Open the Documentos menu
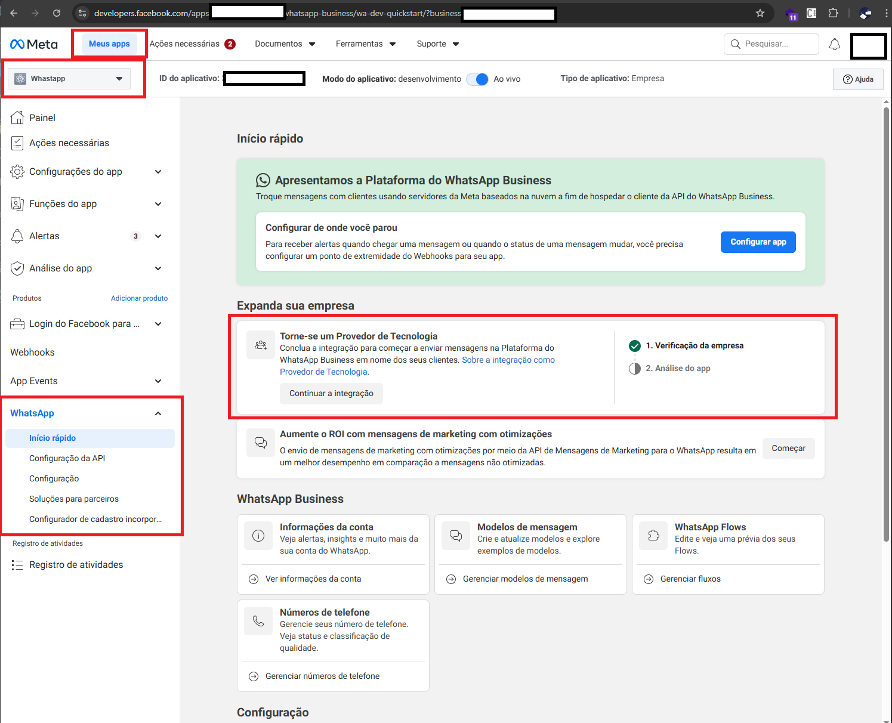The width and height of the screenshot is (892, 723). pyautogui.click(x=285, y=44)
